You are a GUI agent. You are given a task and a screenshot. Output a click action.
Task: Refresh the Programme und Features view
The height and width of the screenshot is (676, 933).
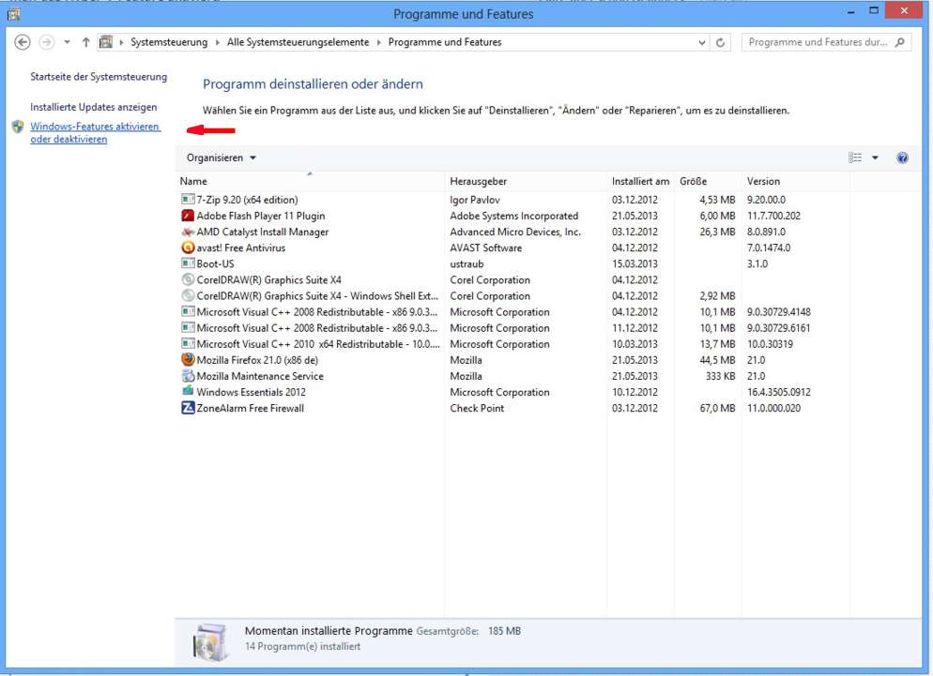720,42
